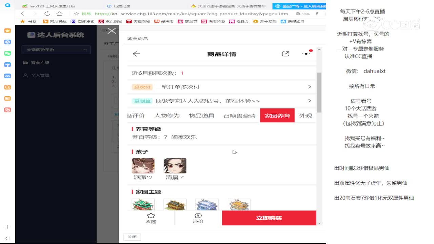Open 唯品会 bookmark
Screen dimensions: 434x244
(239, 21)
